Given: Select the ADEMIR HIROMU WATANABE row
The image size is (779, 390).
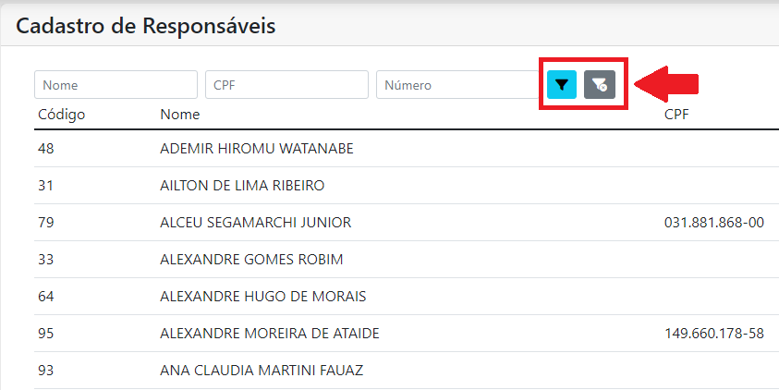Looking at the screenshot, I should click(x=407, y=149).
